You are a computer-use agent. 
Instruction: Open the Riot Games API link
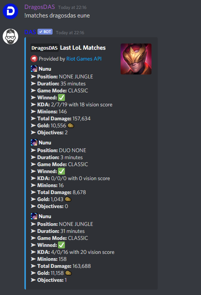pyautogui.click(x=84, y=59)
